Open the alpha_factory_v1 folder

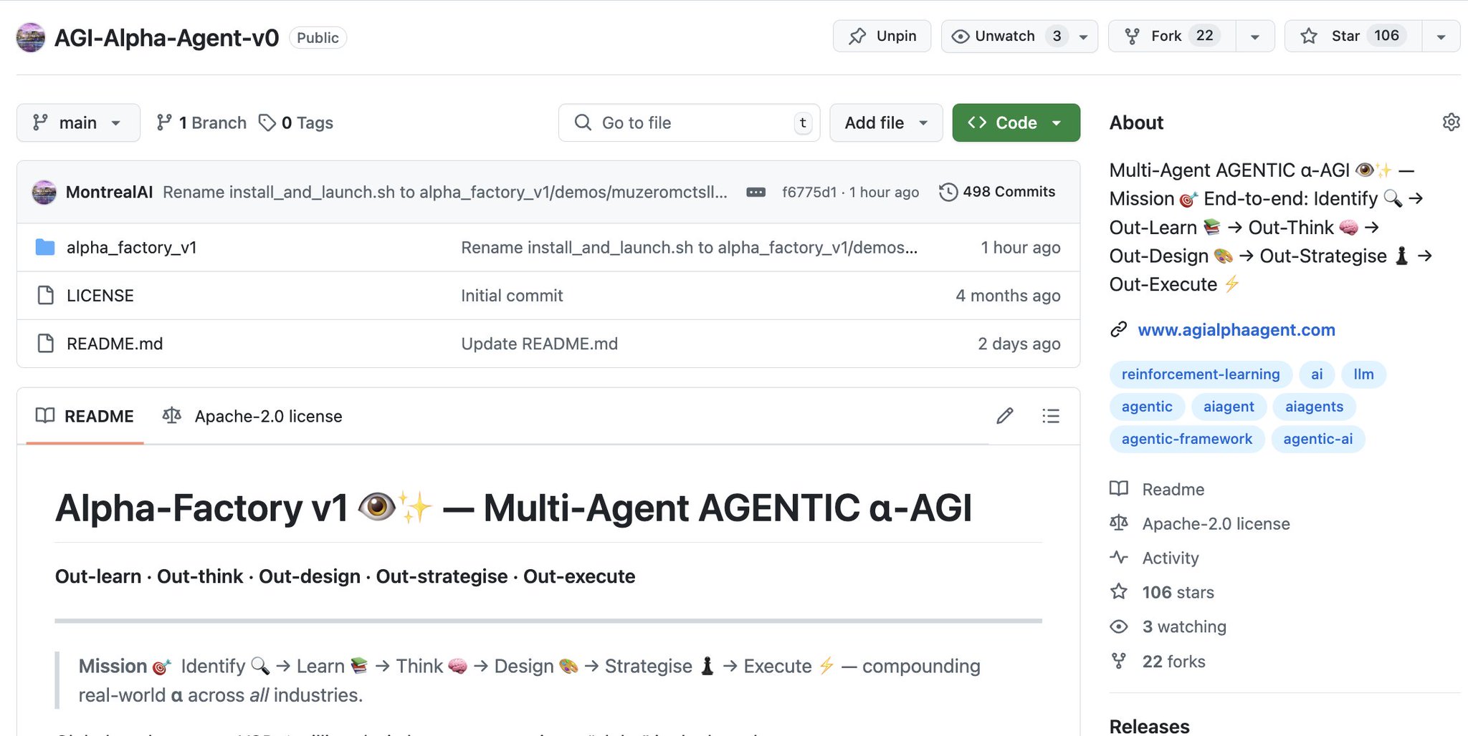click(x=131, y=248)
